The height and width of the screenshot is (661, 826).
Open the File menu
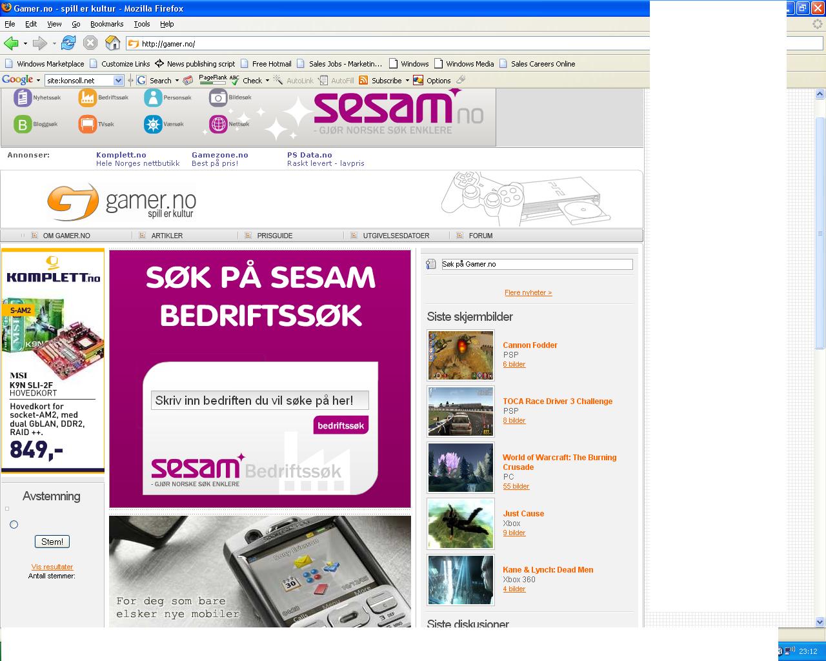pyautogui.click(x=10, y=24)
